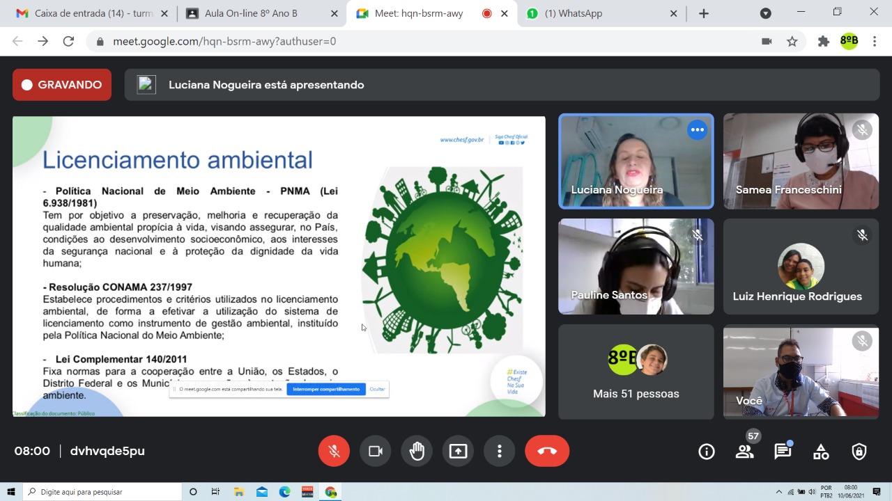
Task: Close the Meet tab
Action: (505, 13)
